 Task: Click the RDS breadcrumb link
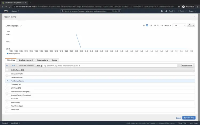pos(13,66)
